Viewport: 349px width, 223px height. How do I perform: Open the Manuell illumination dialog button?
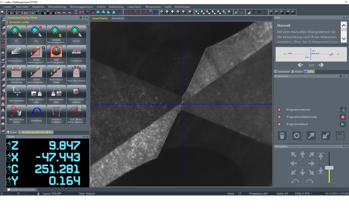point(76,34)
